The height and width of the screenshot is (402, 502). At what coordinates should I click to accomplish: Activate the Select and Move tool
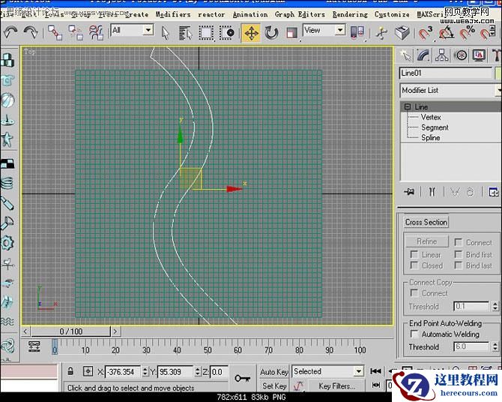click(251, 33)
